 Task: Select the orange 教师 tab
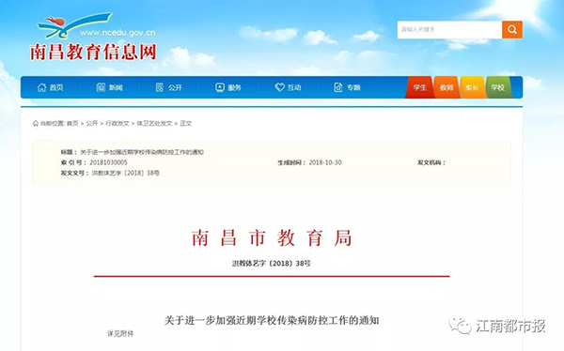pyautogui.click(x=446, y=87)
